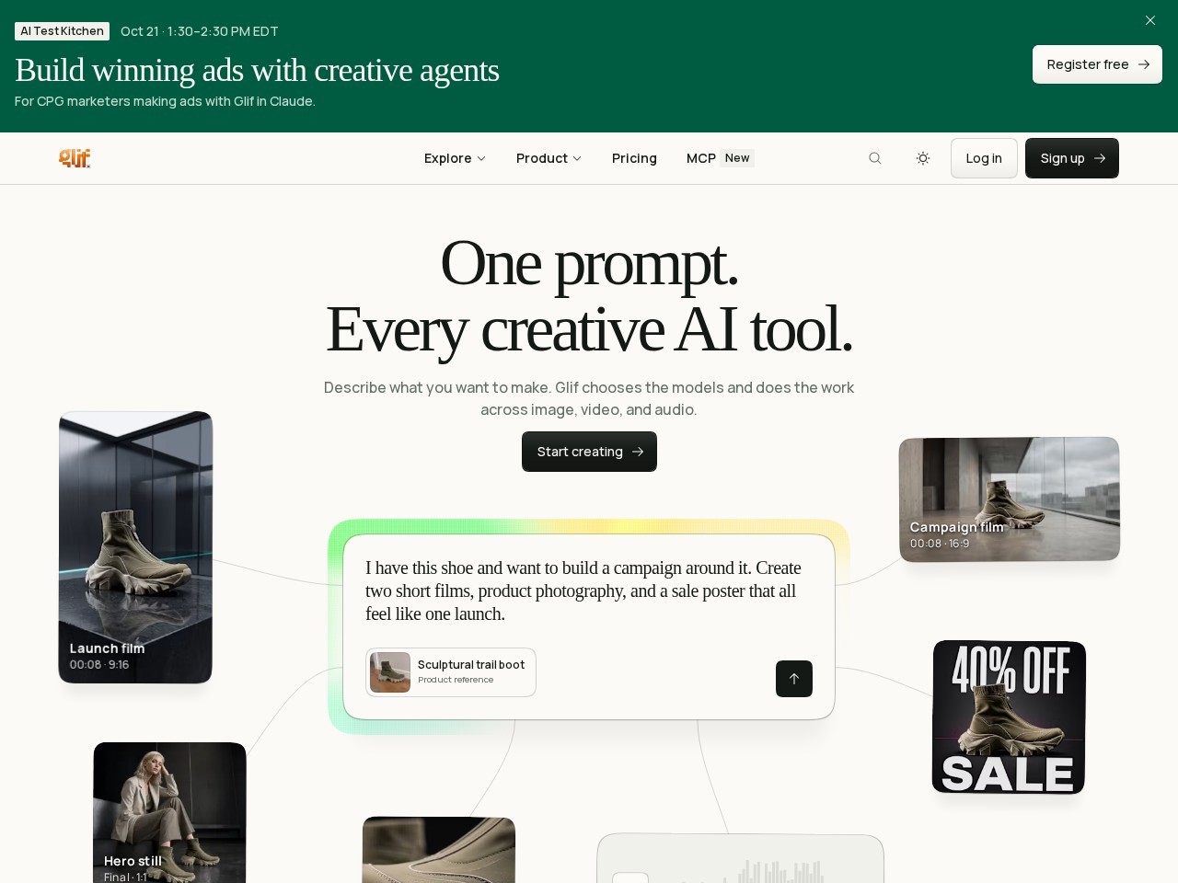Viewport: 1178px width, 883px height.
Task: Click the banner headline Build winning ads
Action: point(257,70)
